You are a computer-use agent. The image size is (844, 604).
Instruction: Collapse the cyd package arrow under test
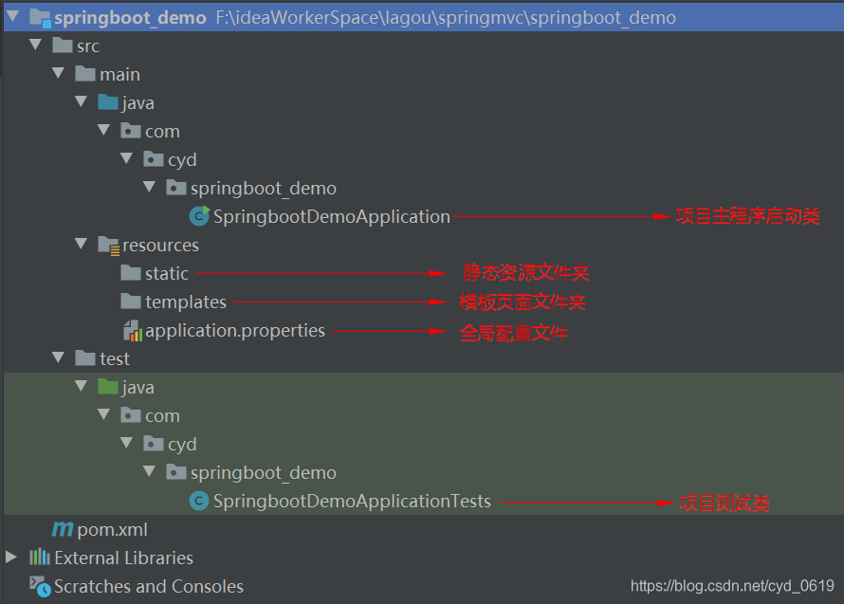(127, 444)
